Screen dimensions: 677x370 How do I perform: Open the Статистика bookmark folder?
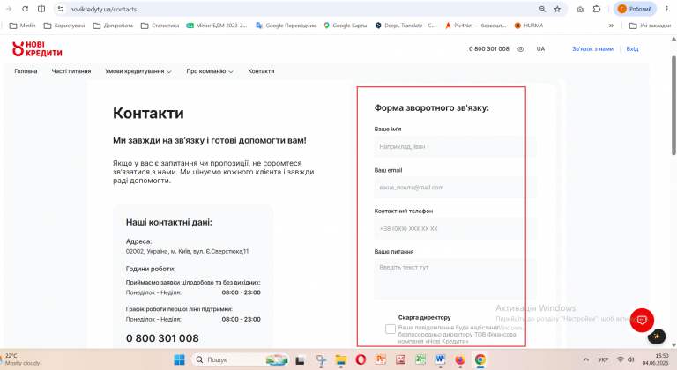(160, 26)
